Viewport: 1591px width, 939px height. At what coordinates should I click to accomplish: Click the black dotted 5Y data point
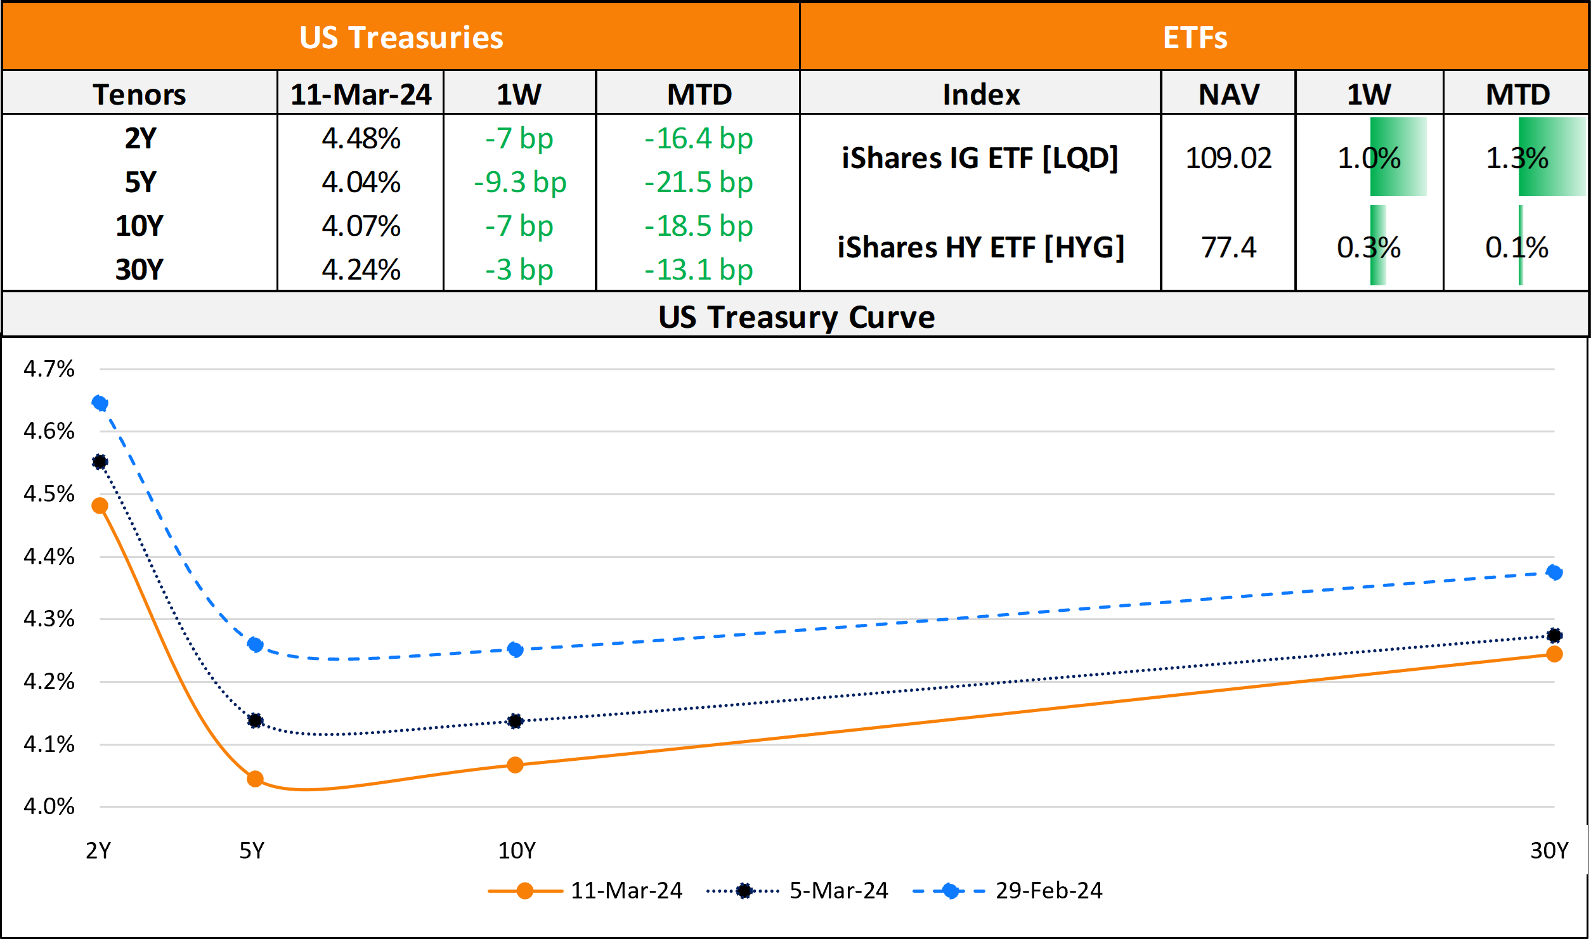(x=255, y=721)
